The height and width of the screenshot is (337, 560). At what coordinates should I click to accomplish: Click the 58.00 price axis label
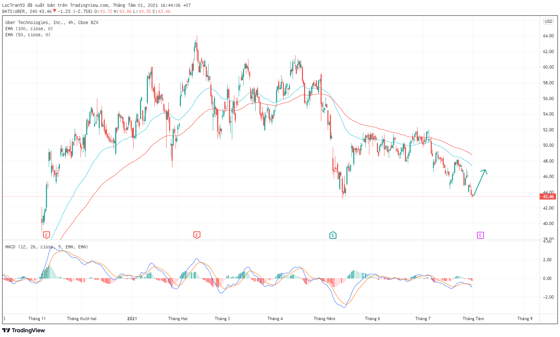[x=548, y=83]
